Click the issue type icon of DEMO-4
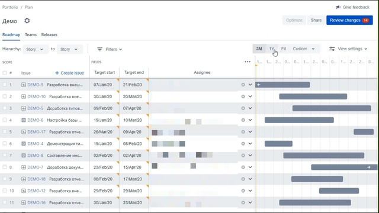 coord(24,144)
